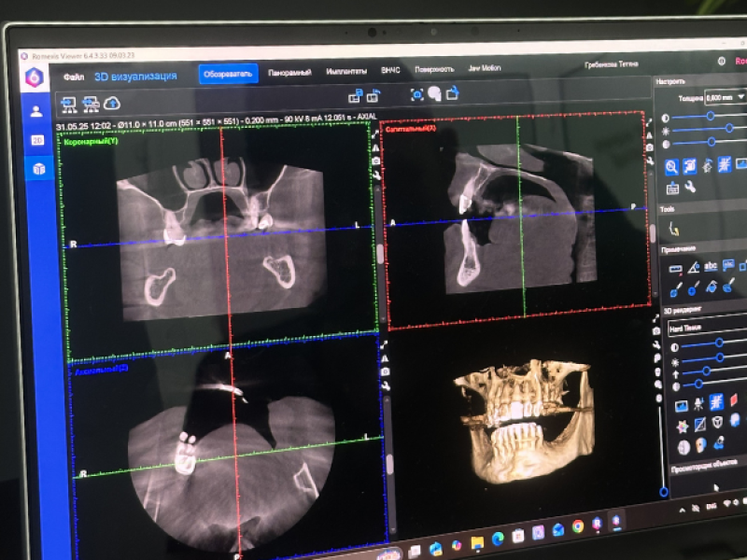This screenshot has height=560, width=747.
Task: Collapse the Примечание panel header
Action: [x=704, y=249]
